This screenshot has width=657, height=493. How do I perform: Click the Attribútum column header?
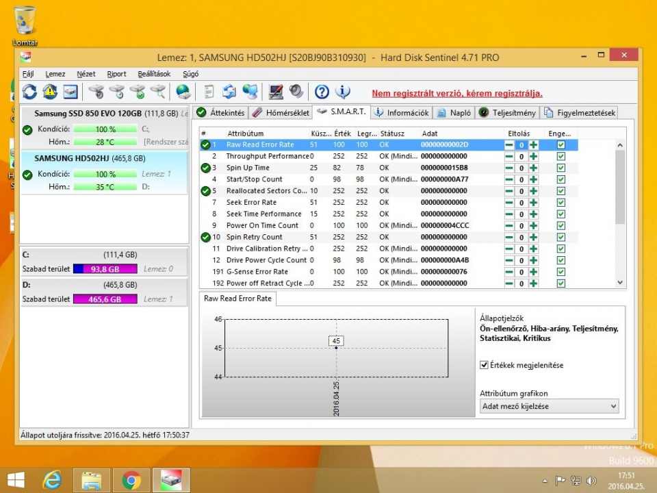click(246, 134)
